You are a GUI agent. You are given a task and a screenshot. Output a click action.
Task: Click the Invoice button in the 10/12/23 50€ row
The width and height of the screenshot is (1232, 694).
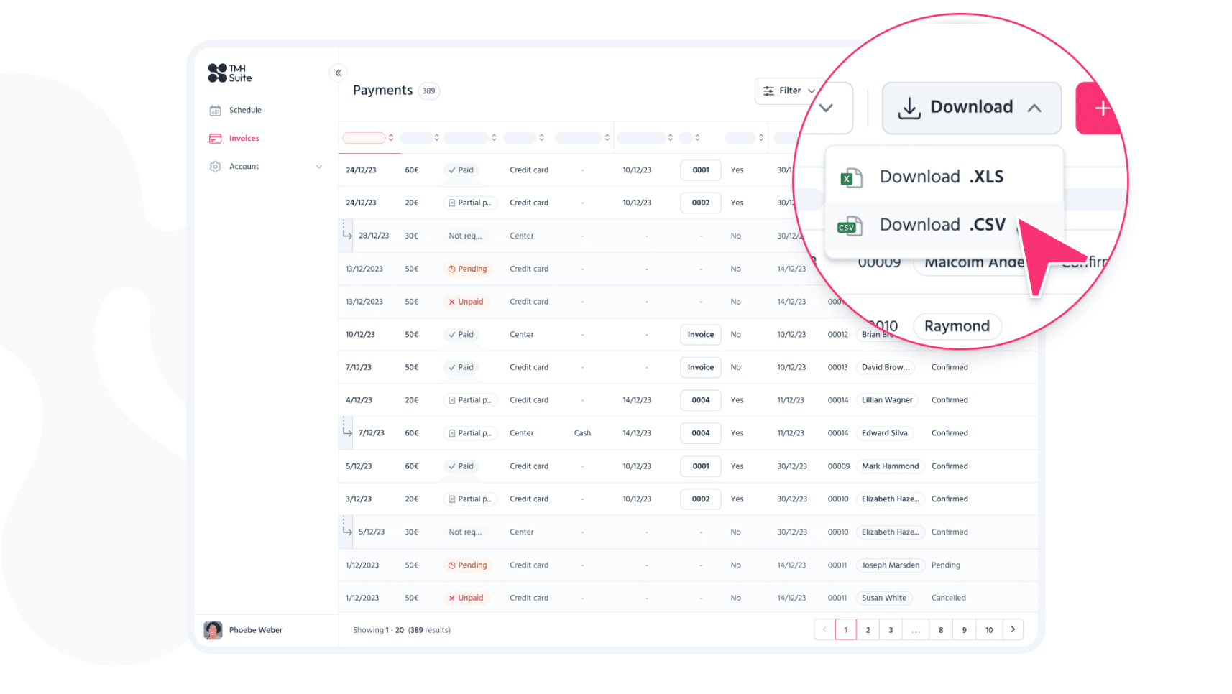(701, 335)
